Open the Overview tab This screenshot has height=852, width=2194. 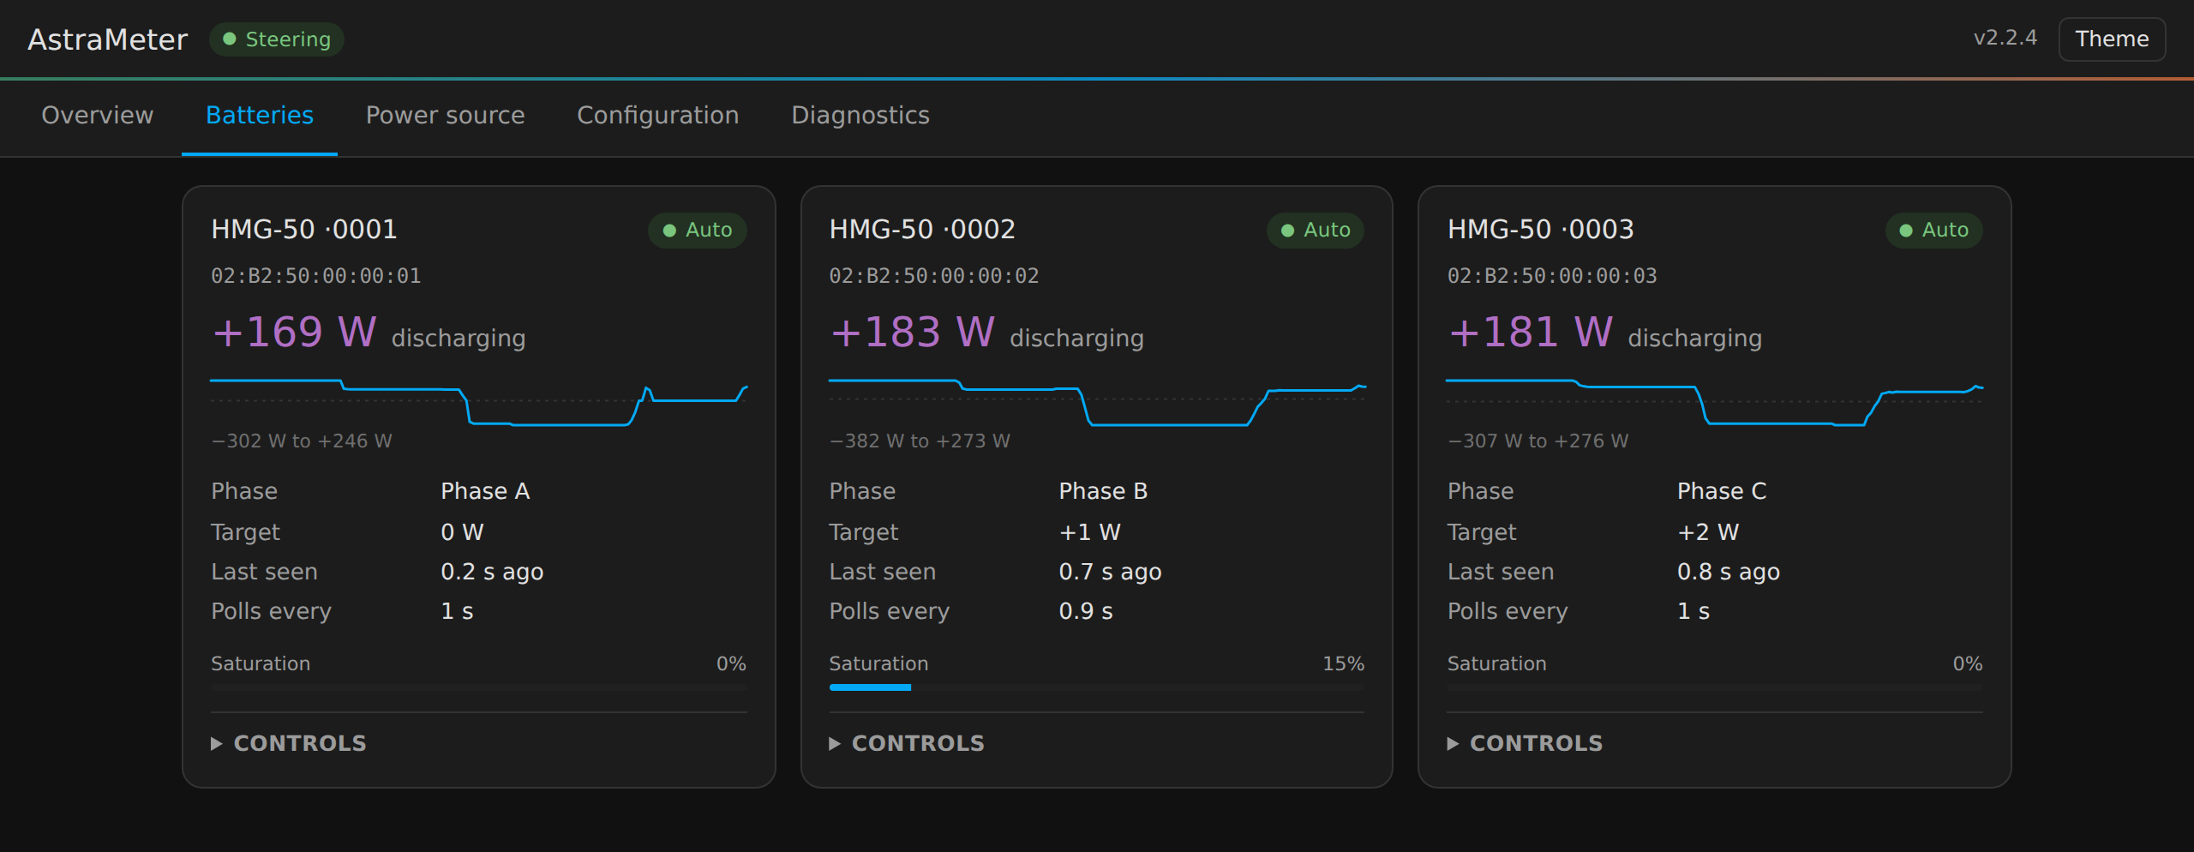click(x=98, y=115)
